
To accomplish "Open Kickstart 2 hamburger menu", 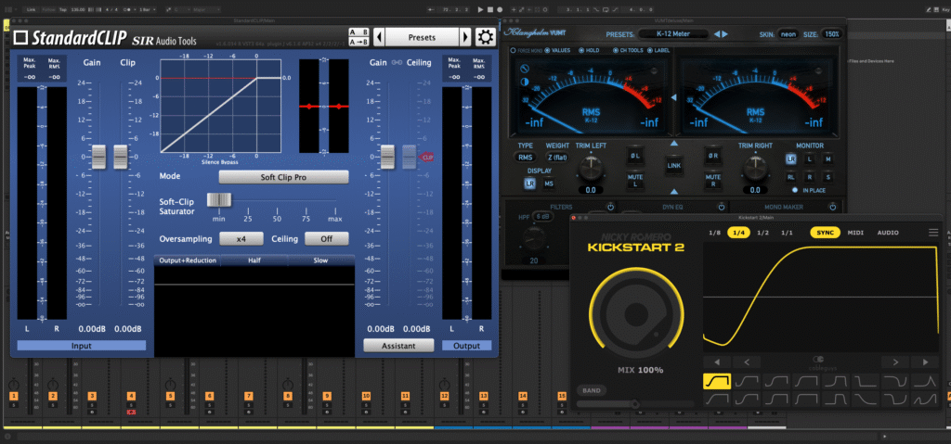I will point(932,233).
